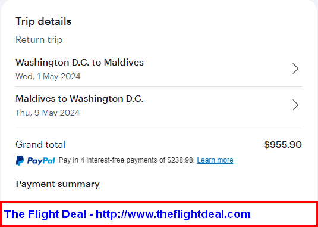Click the Wed, 1 May 2024 date
Screen dimensions: 318x227
pos(48,76)
